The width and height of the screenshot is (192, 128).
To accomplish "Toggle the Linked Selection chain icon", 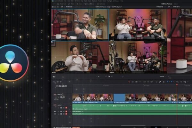I will pyautogui.click(x=160, y=82).
